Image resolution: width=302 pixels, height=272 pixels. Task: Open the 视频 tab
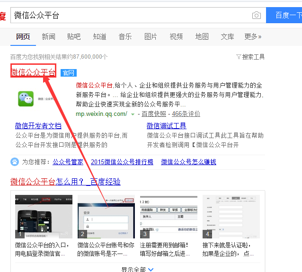pyautogui.click(x=176, y=36)
